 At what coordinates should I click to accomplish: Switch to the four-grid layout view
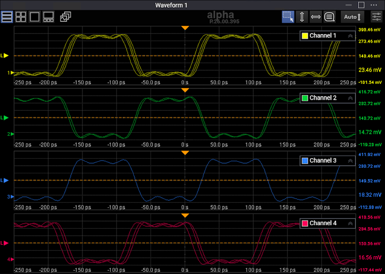pyautogui.click(x=21, y=17)
